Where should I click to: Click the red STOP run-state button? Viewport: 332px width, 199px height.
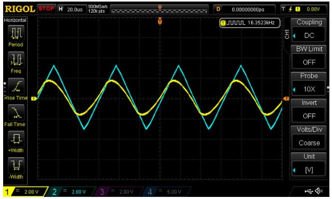pos(46,9)
